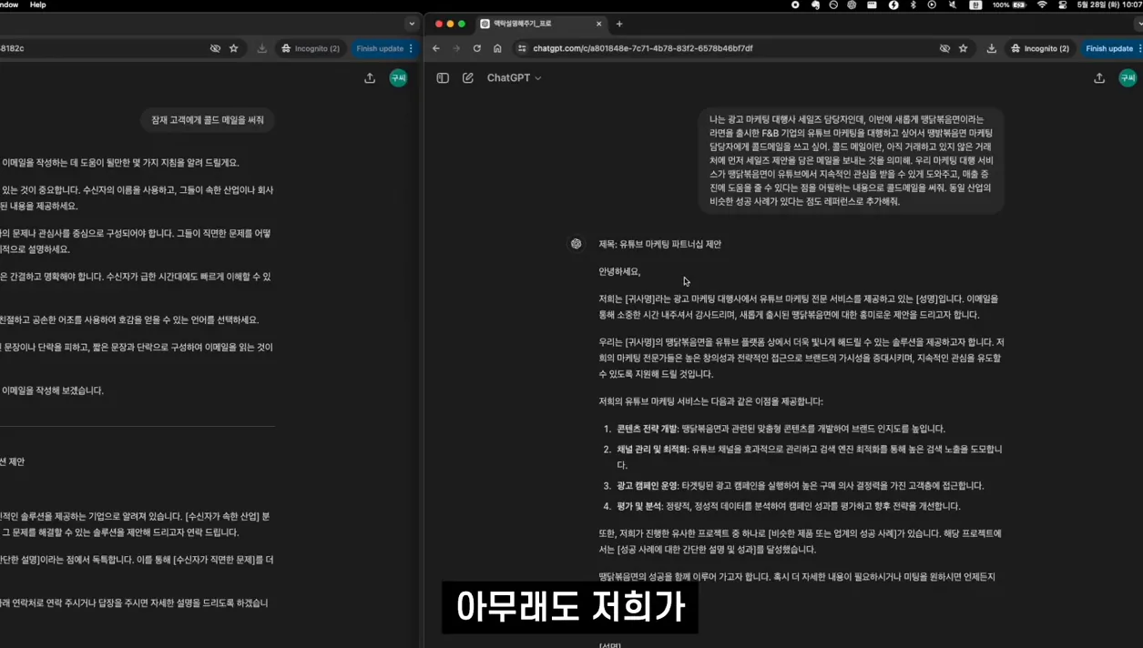Toggle the ChatGPT sidebar in right window

coord(443,78)
